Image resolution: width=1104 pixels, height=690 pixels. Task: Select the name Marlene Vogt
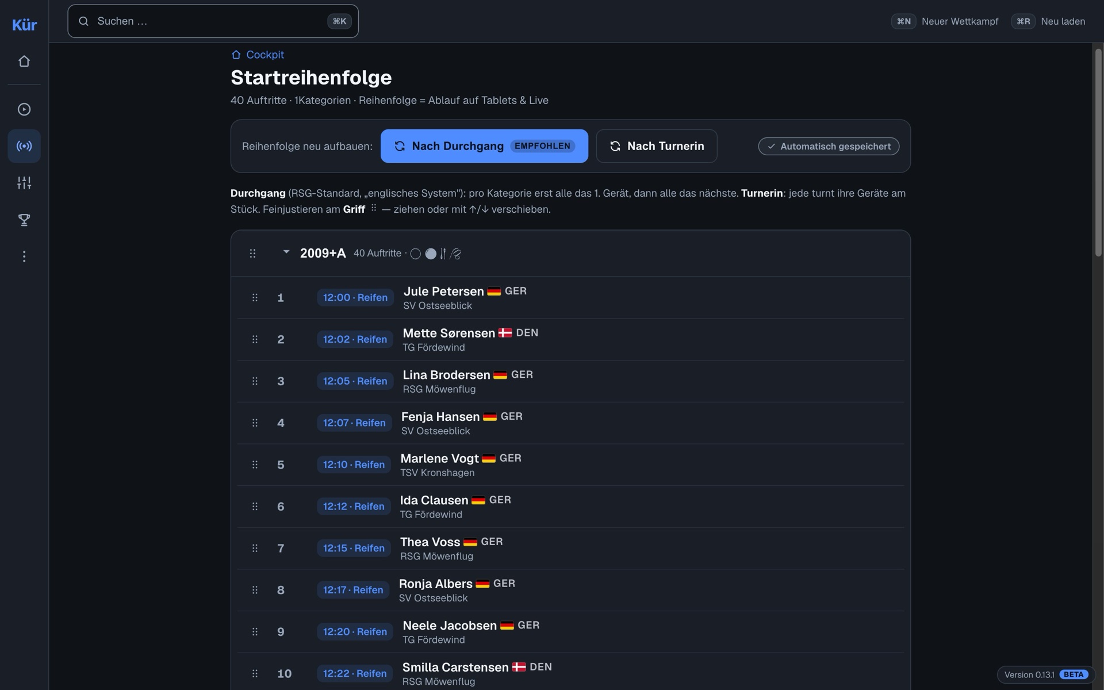[439, 458]
